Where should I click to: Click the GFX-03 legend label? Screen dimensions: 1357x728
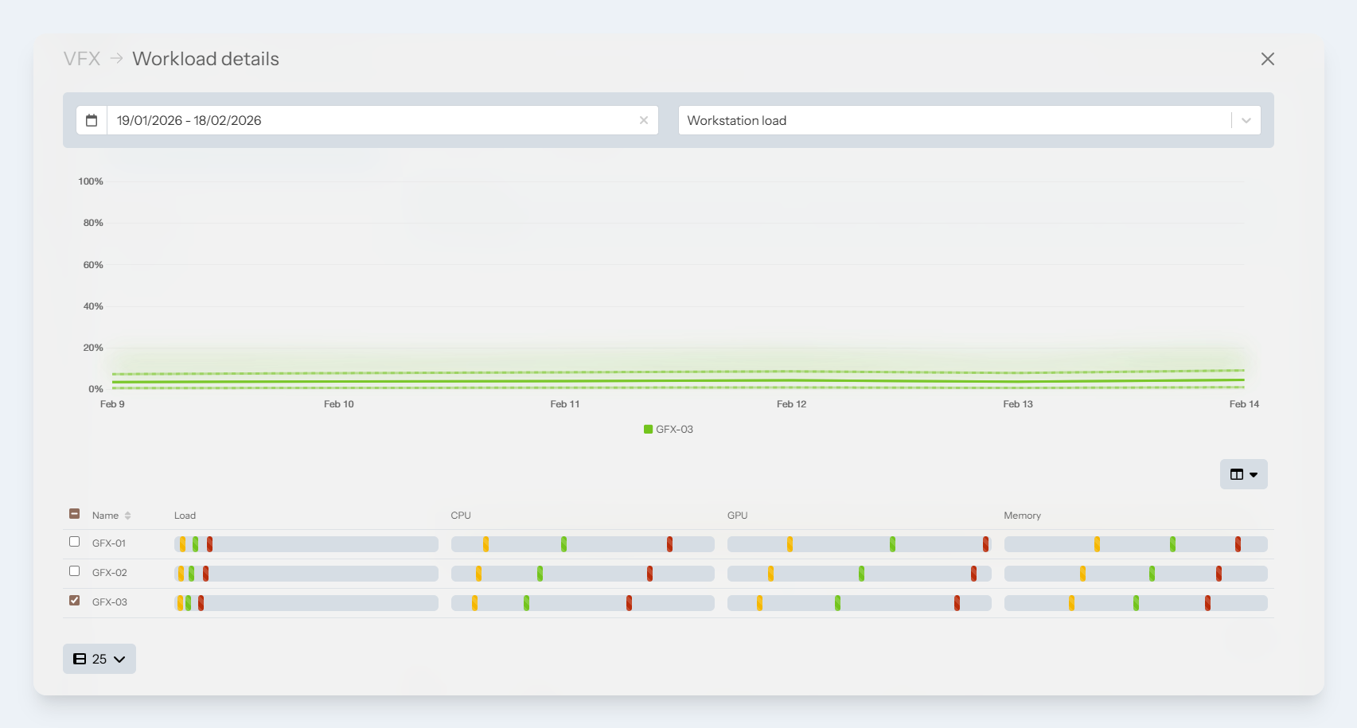point(674,429)
